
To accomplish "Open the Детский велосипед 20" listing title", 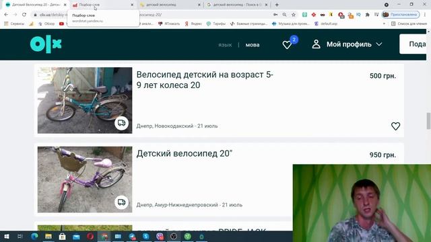I will tap(185, 153).
